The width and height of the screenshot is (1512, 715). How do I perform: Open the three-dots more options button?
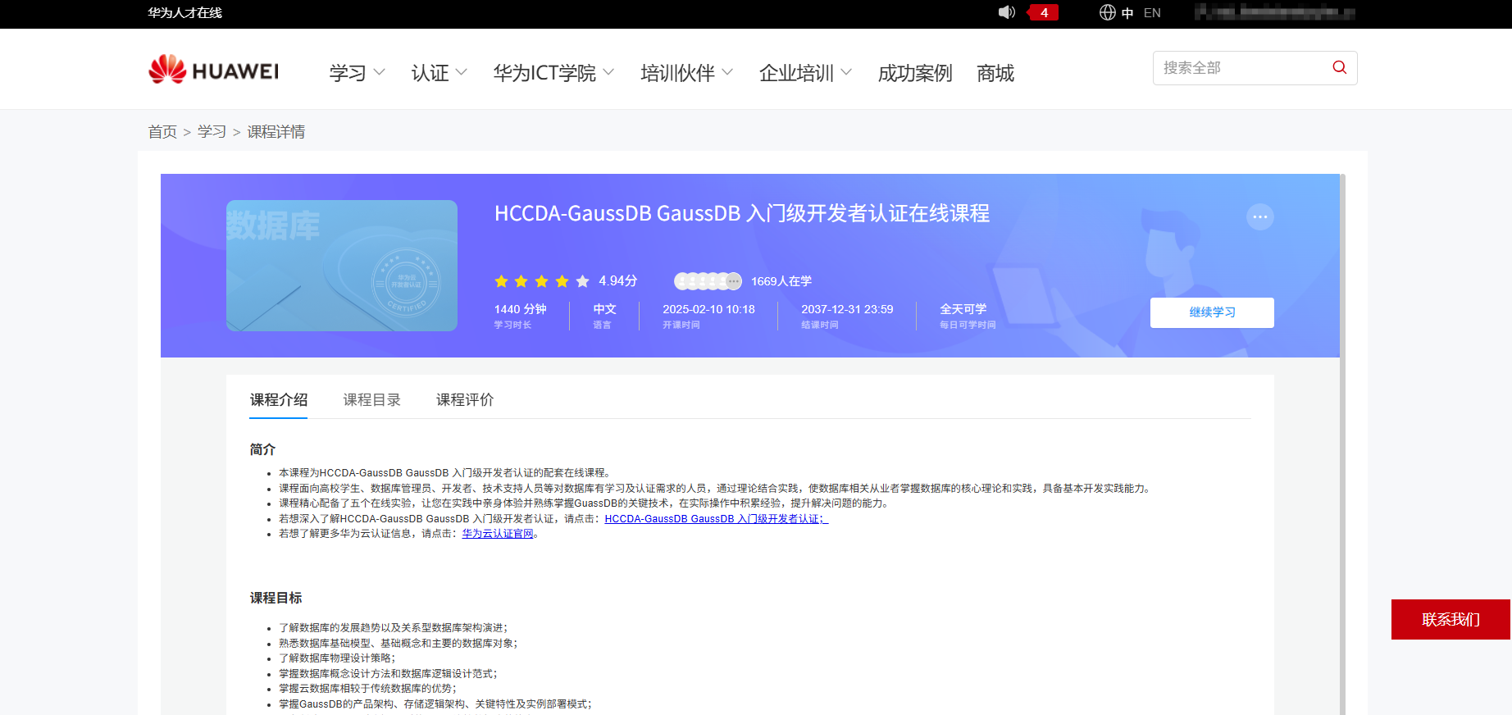1260,216
